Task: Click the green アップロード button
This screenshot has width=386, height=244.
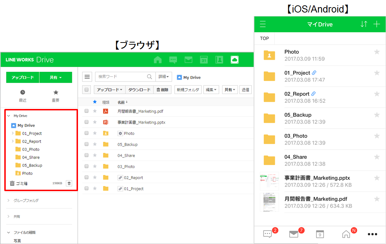Action: tap(23, 77)
